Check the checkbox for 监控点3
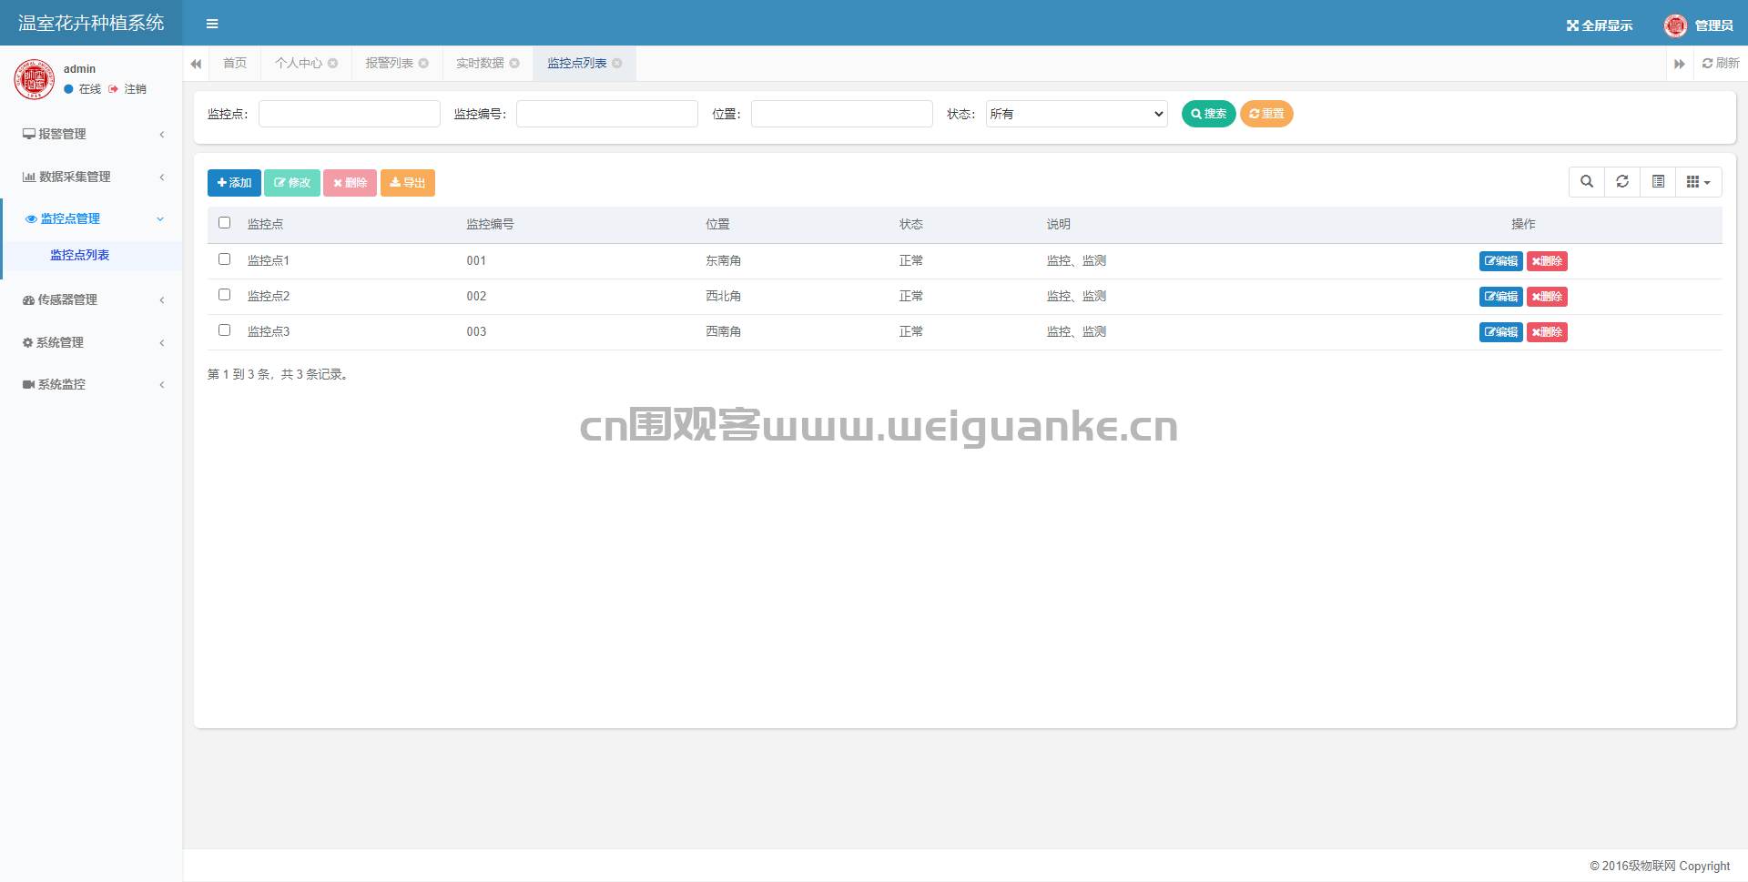The image size is (1748, 882). [225, 330]
